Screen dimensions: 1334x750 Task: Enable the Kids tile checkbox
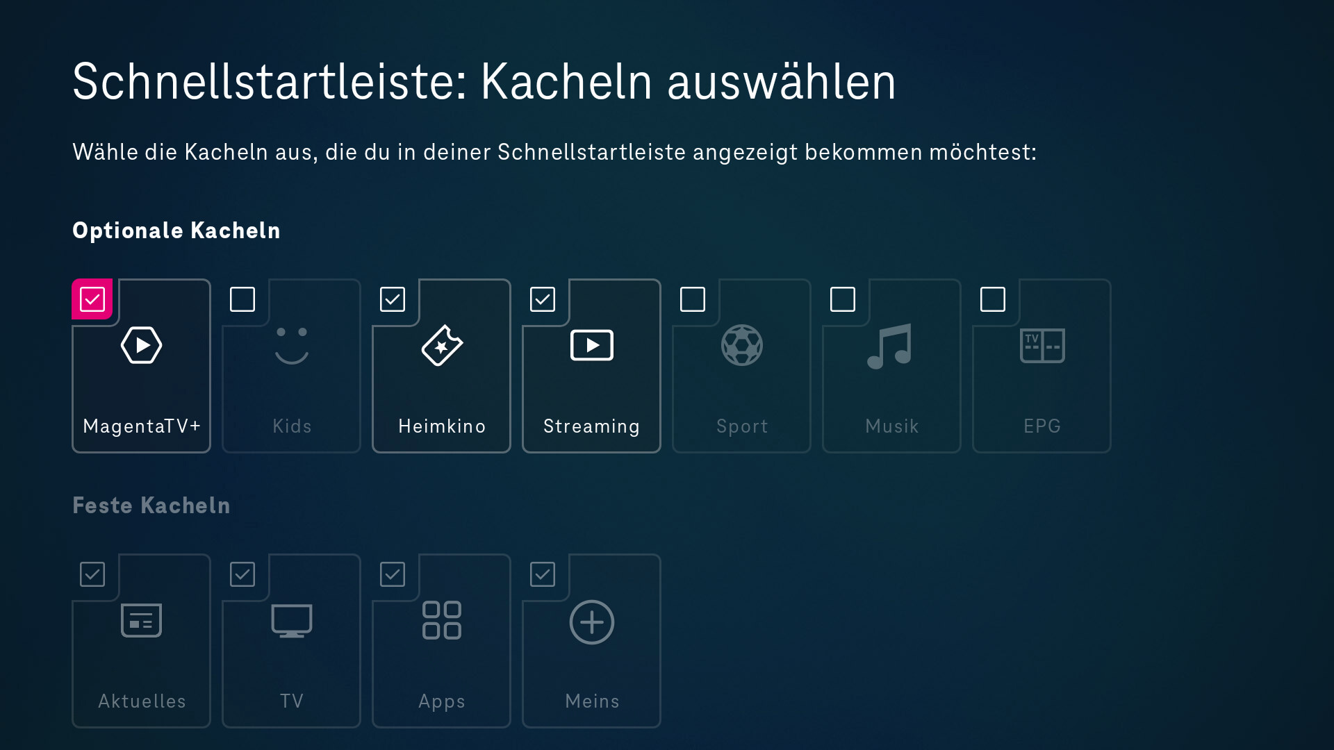coord(242,299)
